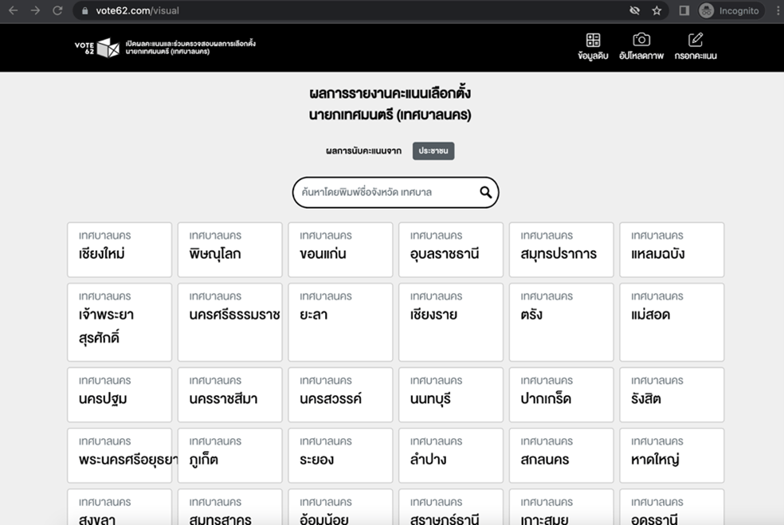This screenshot has height=525, width=784.
Task: Click the อัปโหลดภาพ camera upload icon
Action: (641, 41)
